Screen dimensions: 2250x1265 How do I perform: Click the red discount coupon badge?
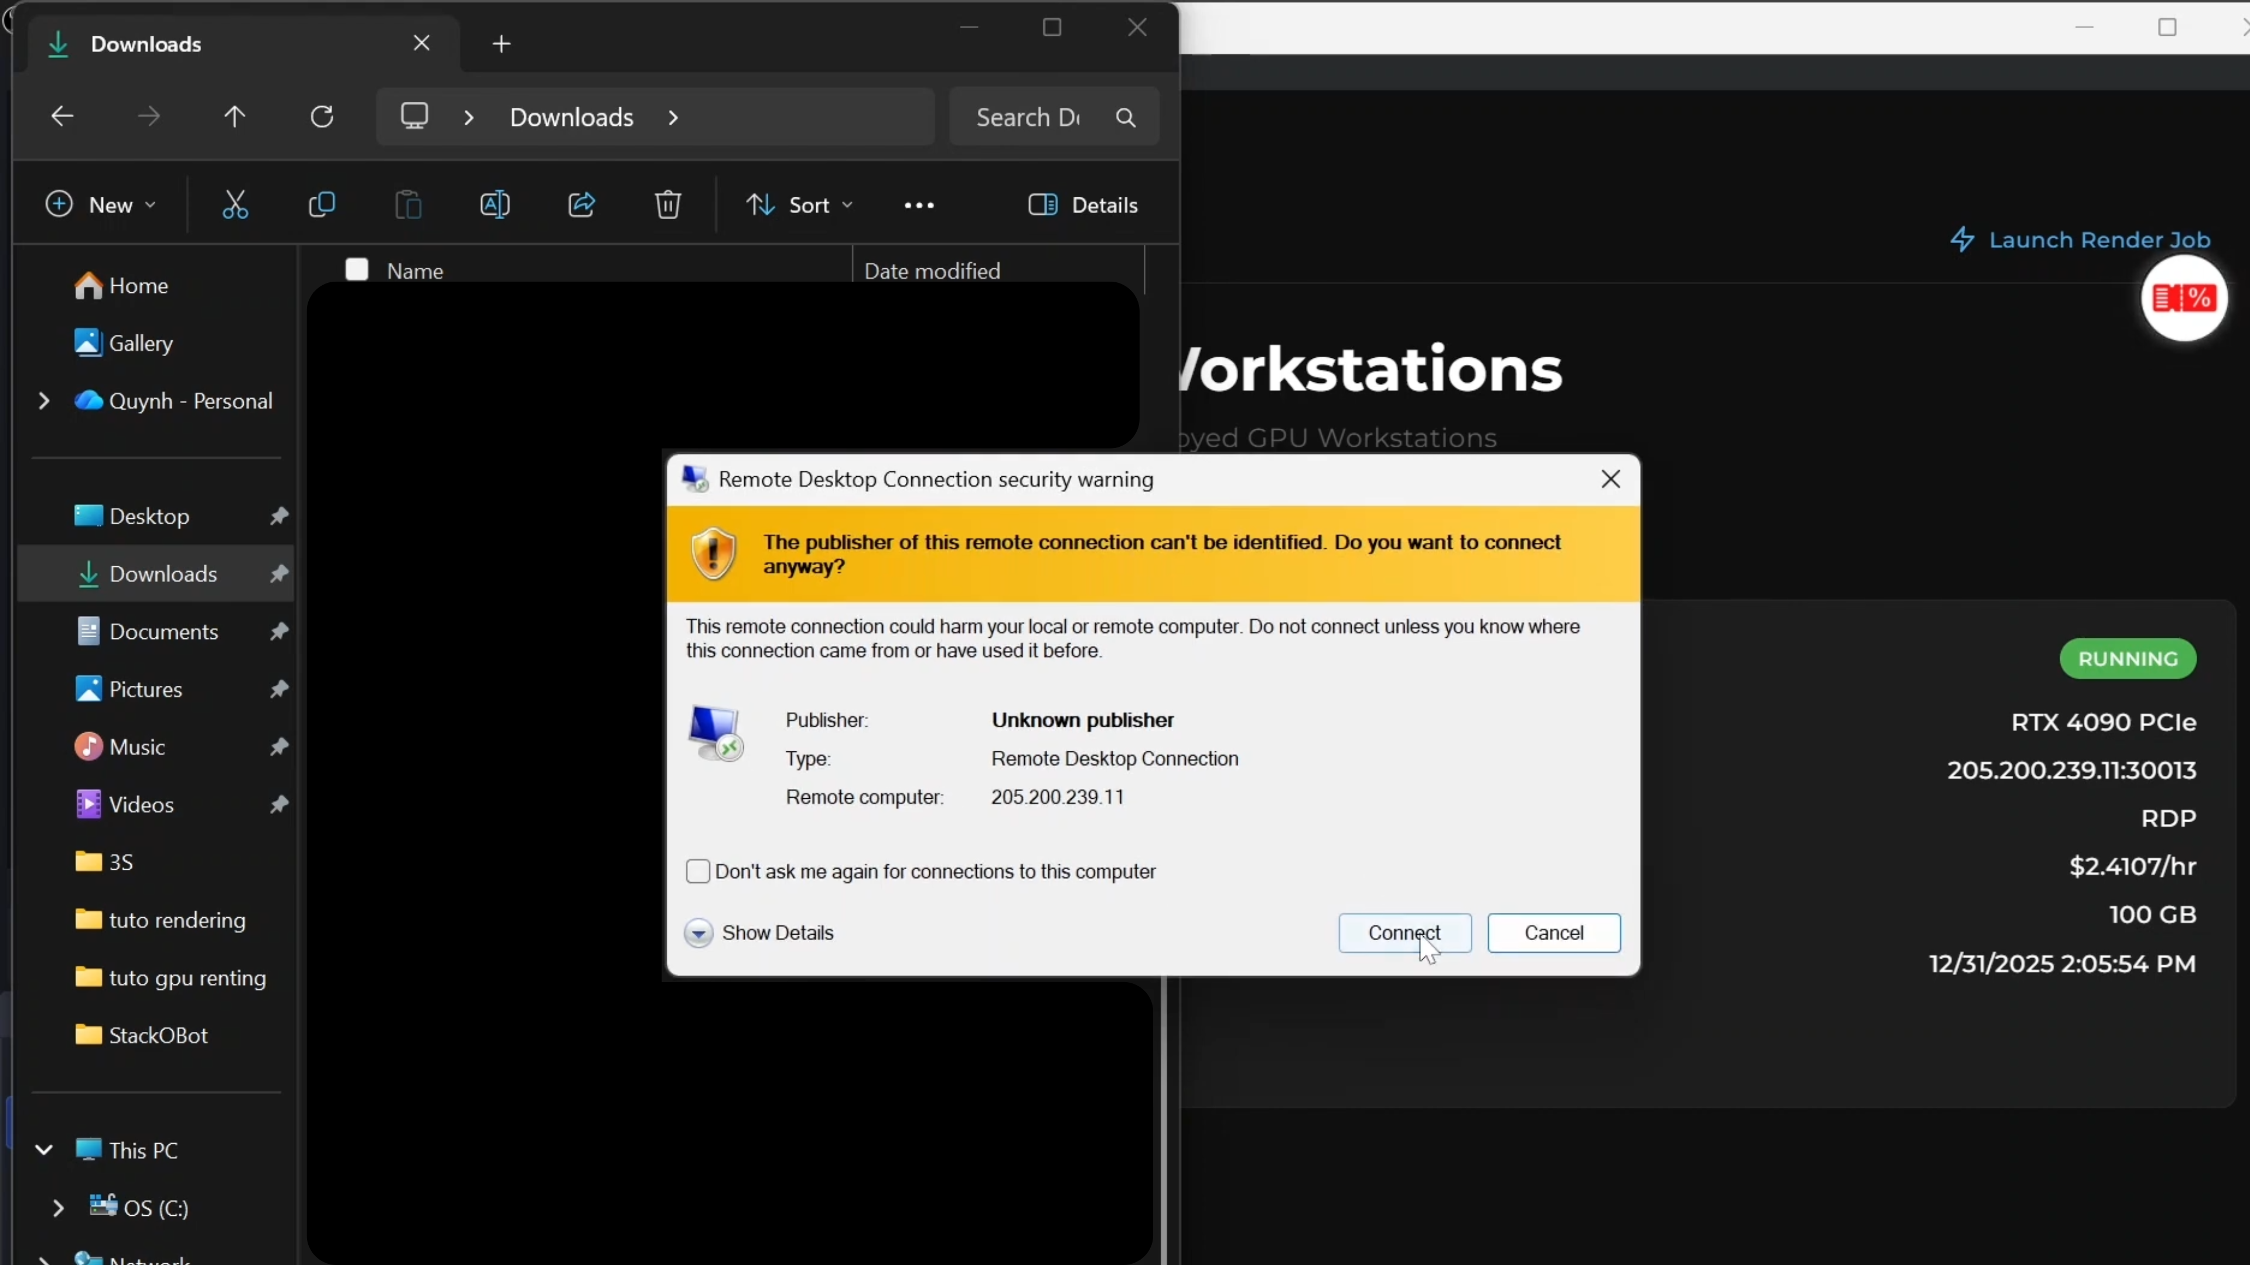tap(2183, 299)
